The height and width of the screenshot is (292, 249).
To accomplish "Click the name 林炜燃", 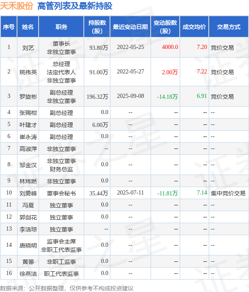I will (28, 181).
